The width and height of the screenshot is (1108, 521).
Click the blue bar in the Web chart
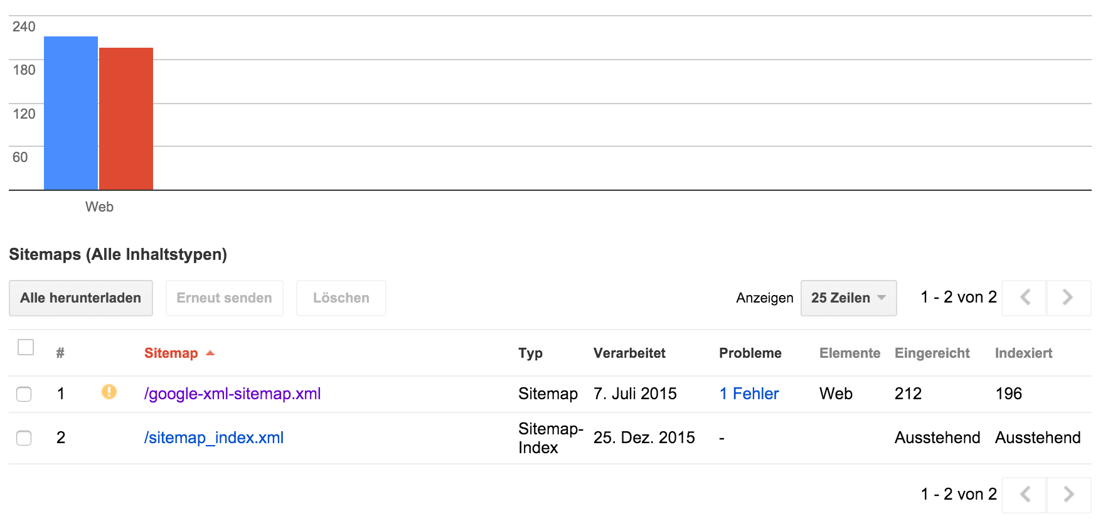click(x=71, y=113)
